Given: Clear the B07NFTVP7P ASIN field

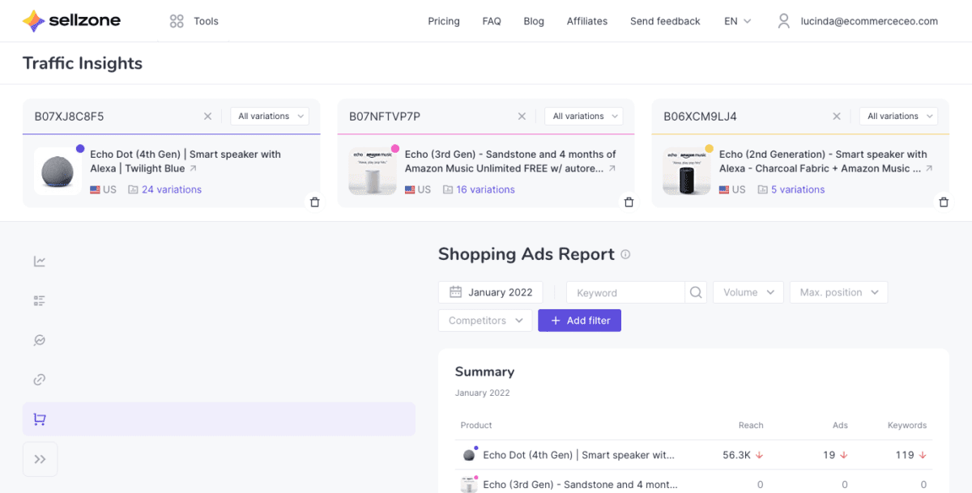Looking at the screenshot, I should click(522, 117).
